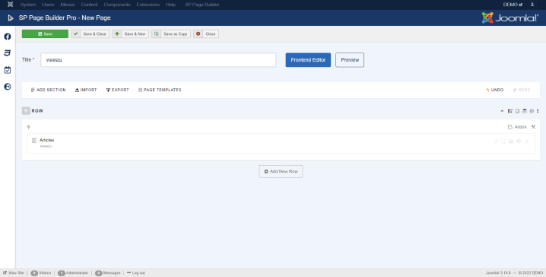Click the Close toolbar button
This screenshot has height=277, width=546.
[206, 33]
